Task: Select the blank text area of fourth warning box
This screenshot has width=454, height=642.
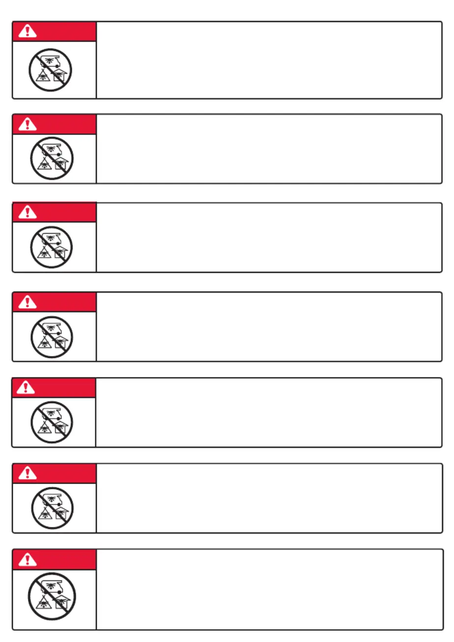Action: tap(269, 327)
